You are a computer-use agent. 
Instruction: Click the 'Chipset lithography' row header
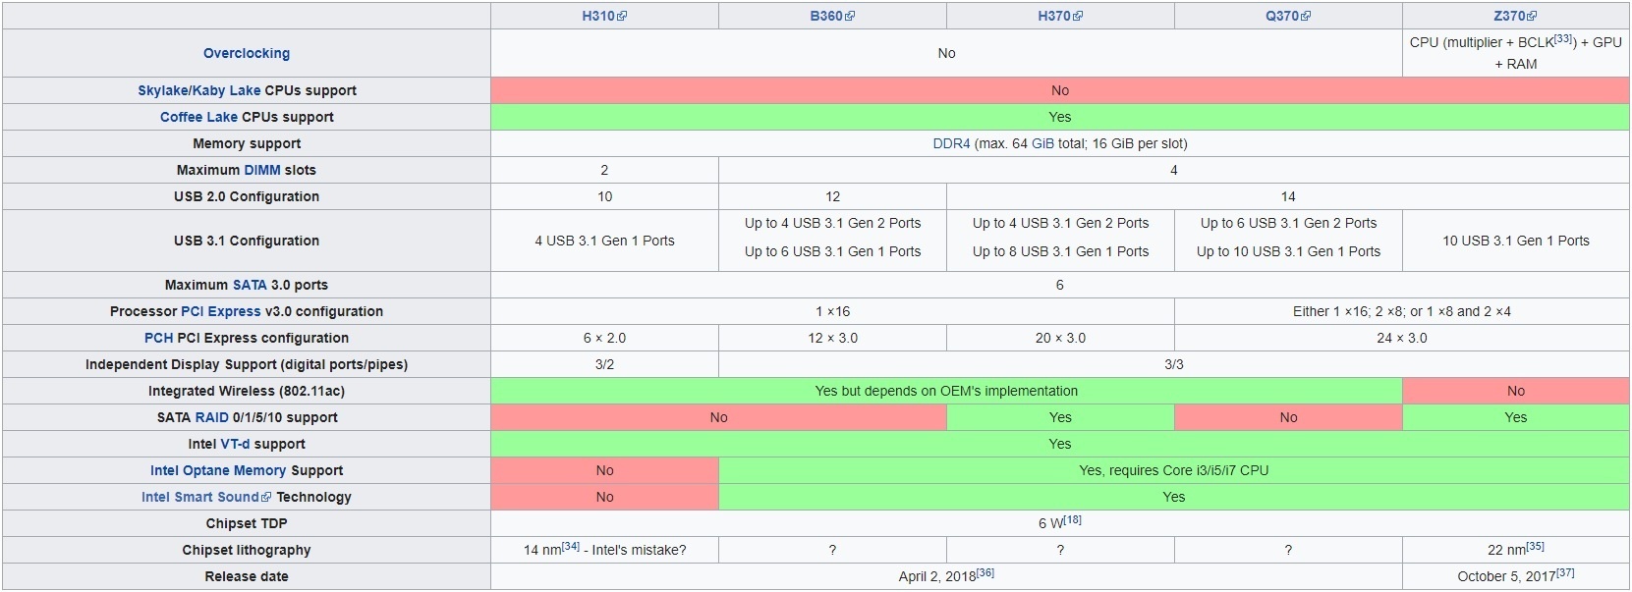pos(247,550)
